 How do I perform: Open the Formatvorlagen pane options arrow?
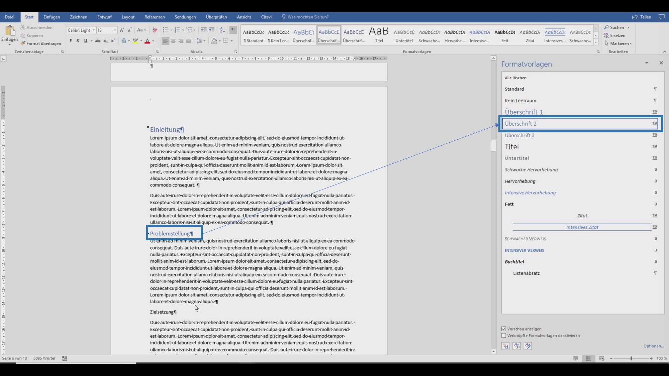[x=647, y=63]
